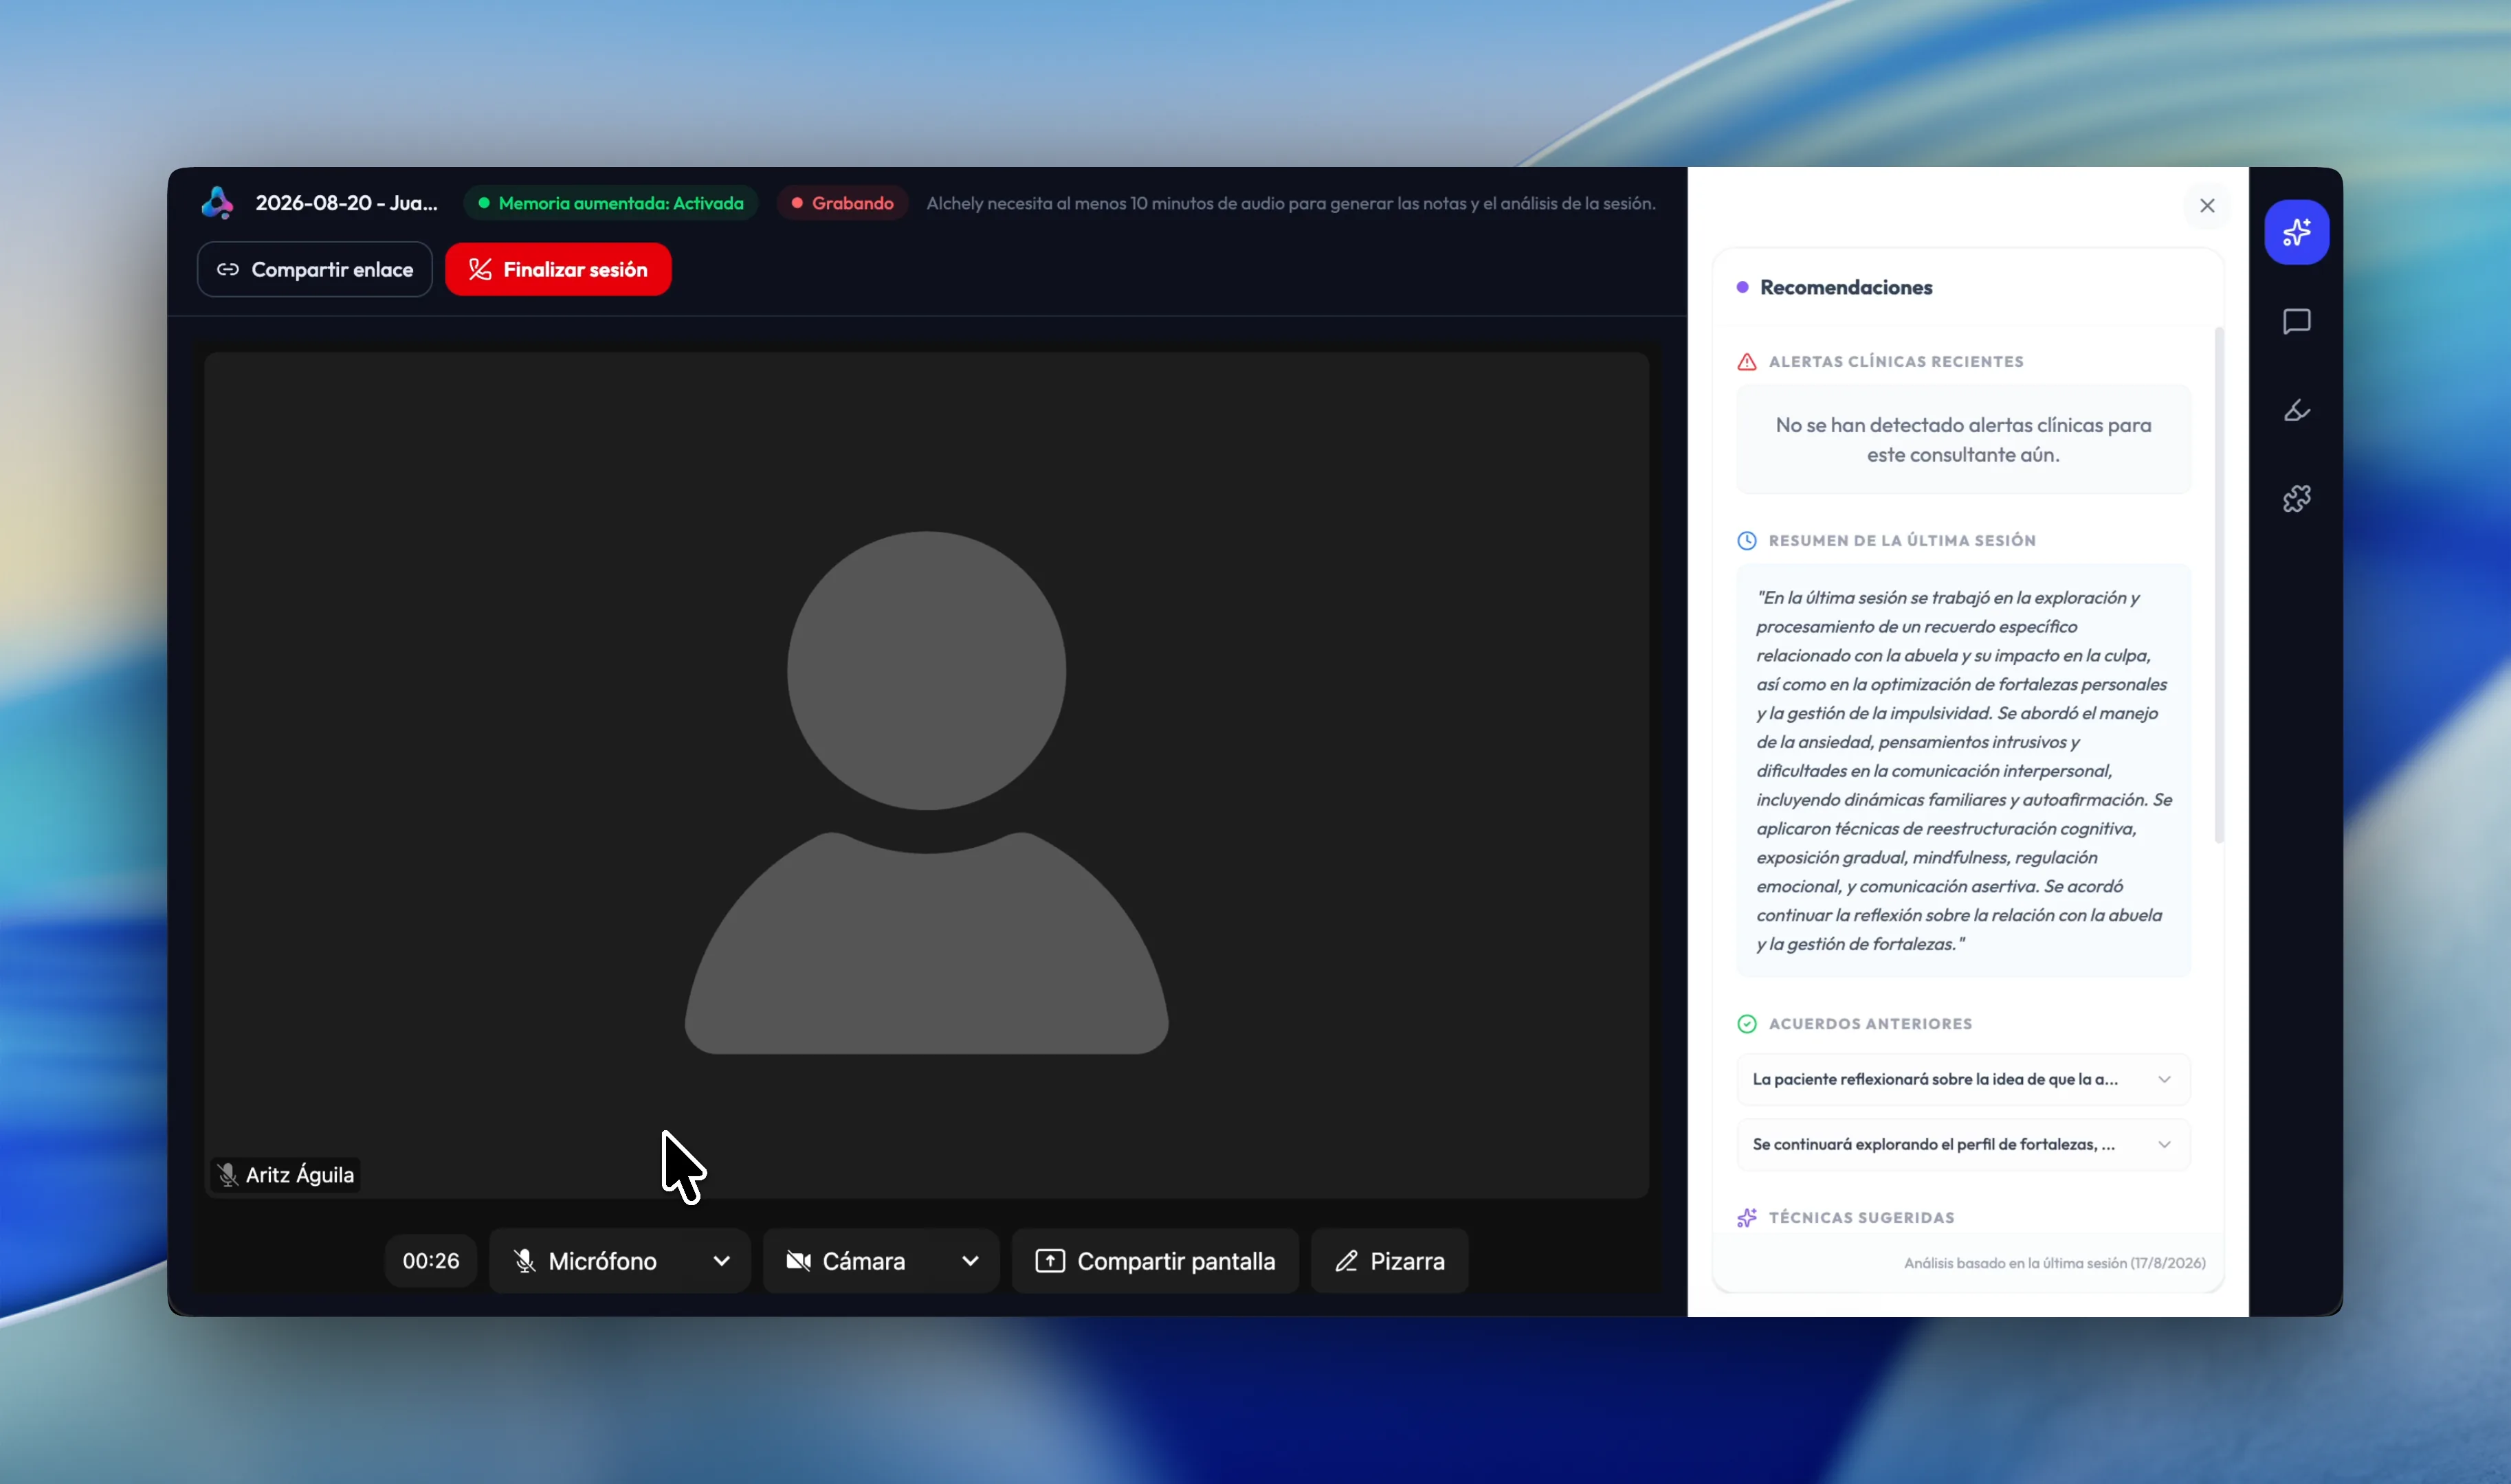This screenshot has width=2511, height=1484.
Task: Open the Cámara device dropdown arrow
Action: click(971, 1261)
